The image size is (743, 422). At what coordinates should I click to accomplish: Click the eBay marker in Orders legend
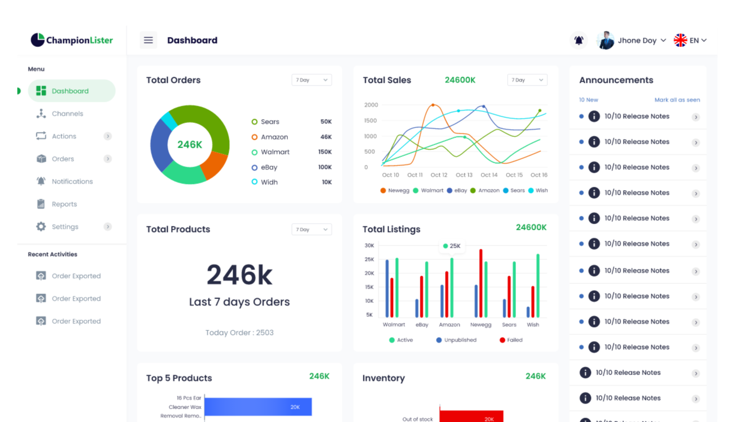coord(254,167)
